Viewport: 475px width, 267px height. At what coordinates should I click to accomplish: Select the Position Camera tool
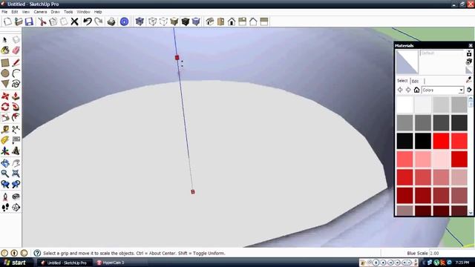[x=5, y=197]
